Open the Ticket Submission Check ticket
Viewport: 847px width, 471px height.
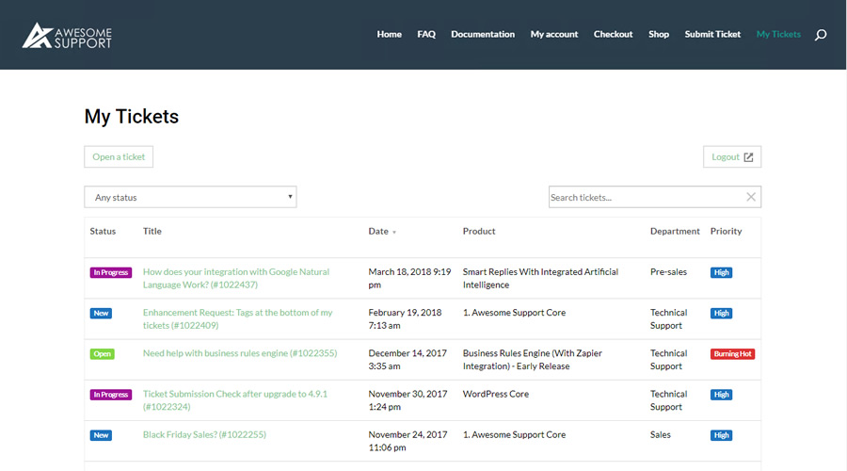(235, 400)
